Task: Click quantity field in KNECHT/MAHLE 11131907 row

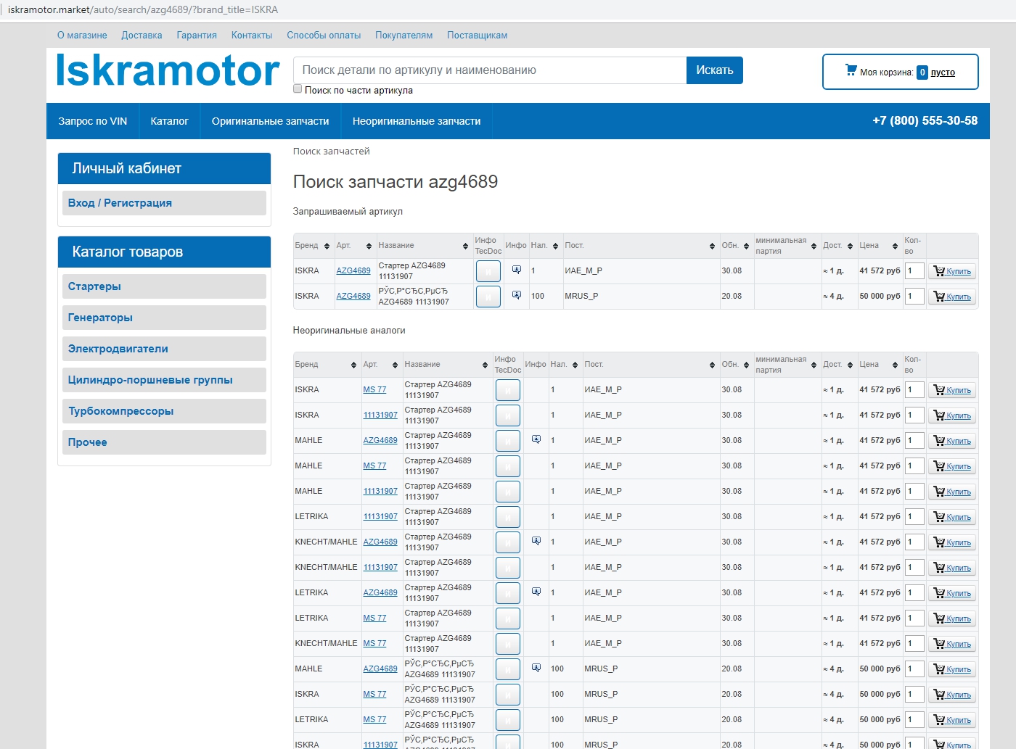Action: coord(915,567)
